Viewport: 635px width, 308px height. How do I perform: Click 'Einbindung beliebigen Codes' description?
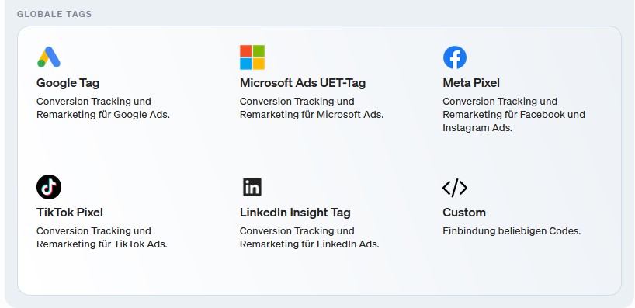tap(512, 231)
